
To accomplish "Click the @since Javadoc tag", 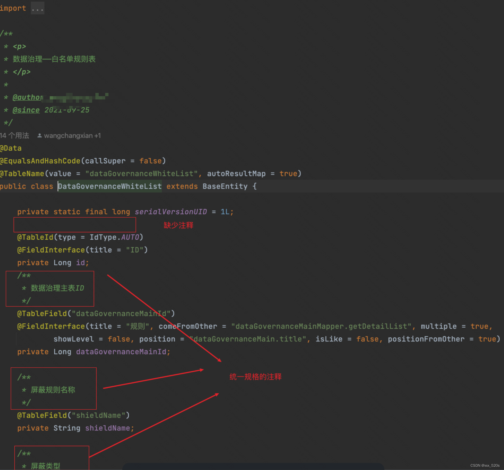I will [26, 110].
